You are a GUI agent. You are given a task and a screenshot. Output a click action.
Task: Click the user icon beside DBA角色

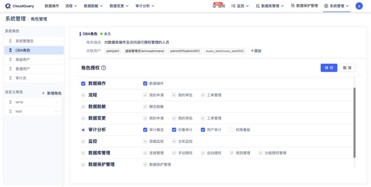(x=10, y=50)
